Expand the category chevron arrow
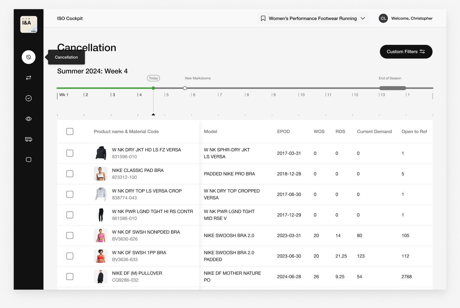 [x=363, y=18]
